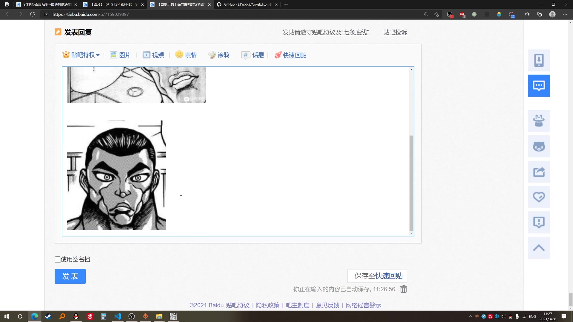Screen dimensions: 573x322
Task: Toggle the 使用签名档 checkbox
Action: [58, 259]
